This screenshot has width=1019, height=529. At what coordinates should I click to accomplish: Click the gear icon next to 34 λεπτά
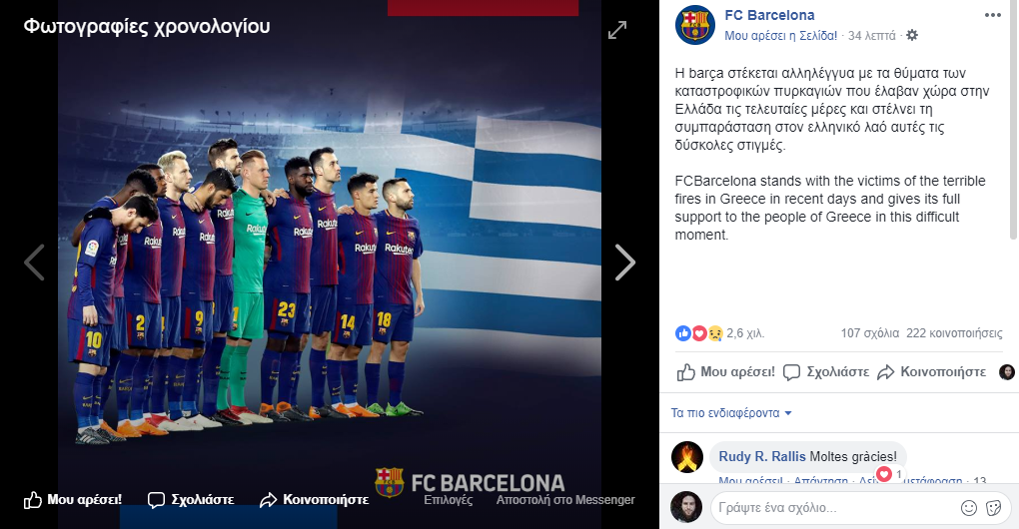912,35
